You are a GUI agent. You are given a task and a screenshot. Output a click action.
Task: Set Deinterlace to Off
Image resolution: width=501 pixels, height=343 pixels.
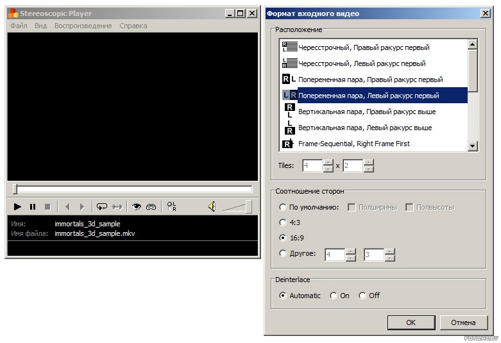[x=369, y=296]
